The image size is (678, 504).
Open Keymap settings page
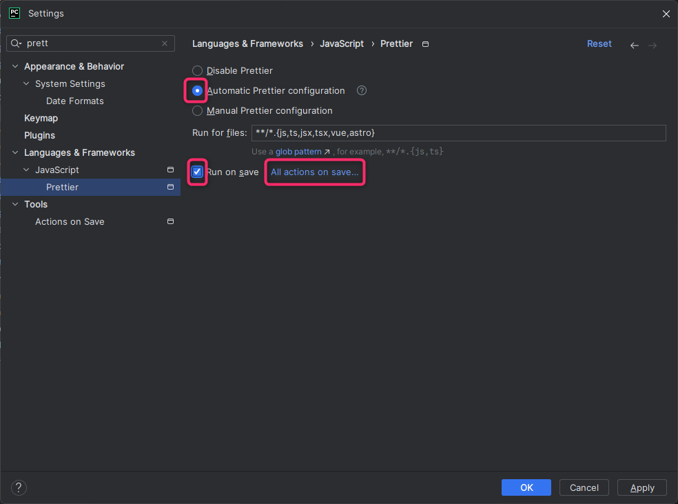(41, 118)
